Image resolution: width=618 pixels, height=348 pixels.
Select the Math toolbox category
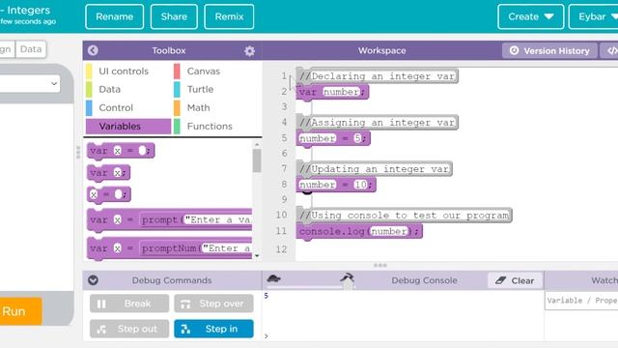(198, 107)
